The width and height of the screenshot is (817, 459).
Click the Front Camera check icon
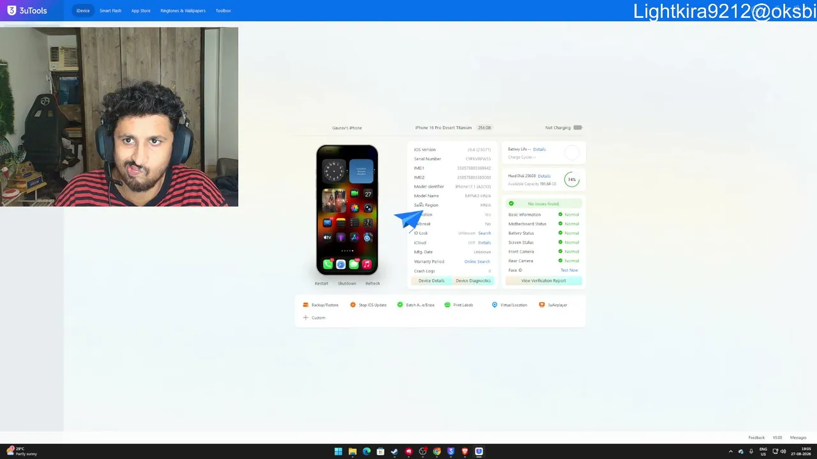[x=560, y=252]
